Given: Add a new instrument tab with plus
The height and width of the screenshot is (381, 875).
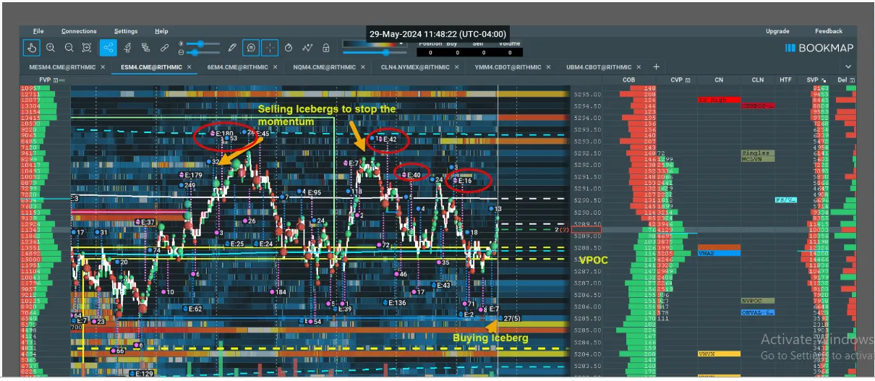Looking at the screenshot, I should pos(656,67).
